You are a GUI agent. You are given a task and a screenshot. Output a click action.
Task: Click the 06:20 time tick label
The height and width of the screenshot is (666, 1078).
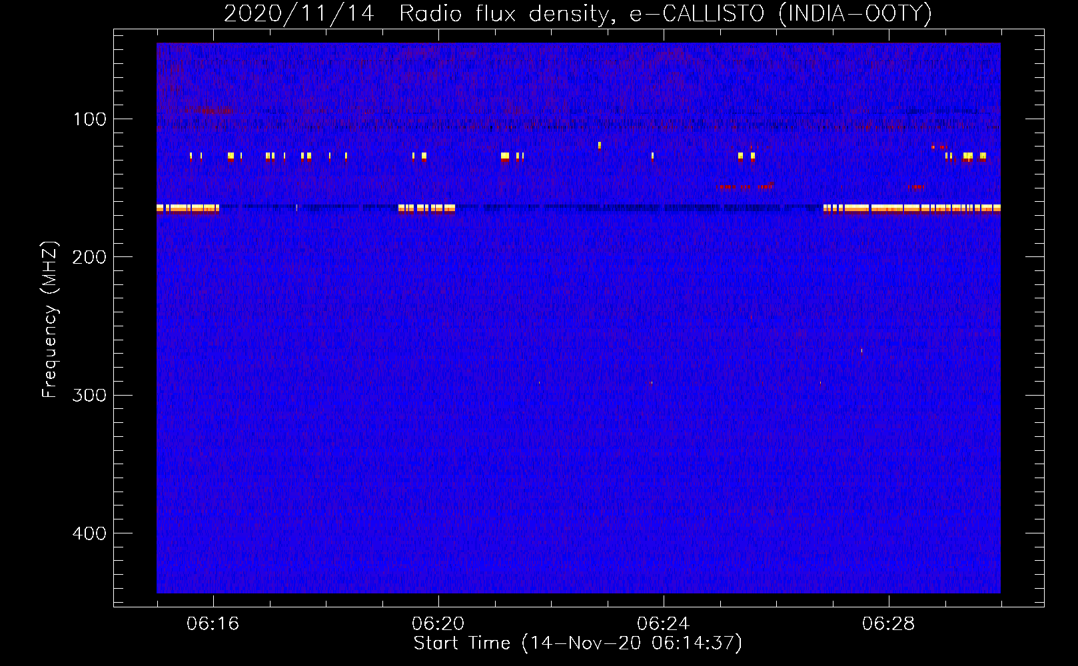click(438, 624)
